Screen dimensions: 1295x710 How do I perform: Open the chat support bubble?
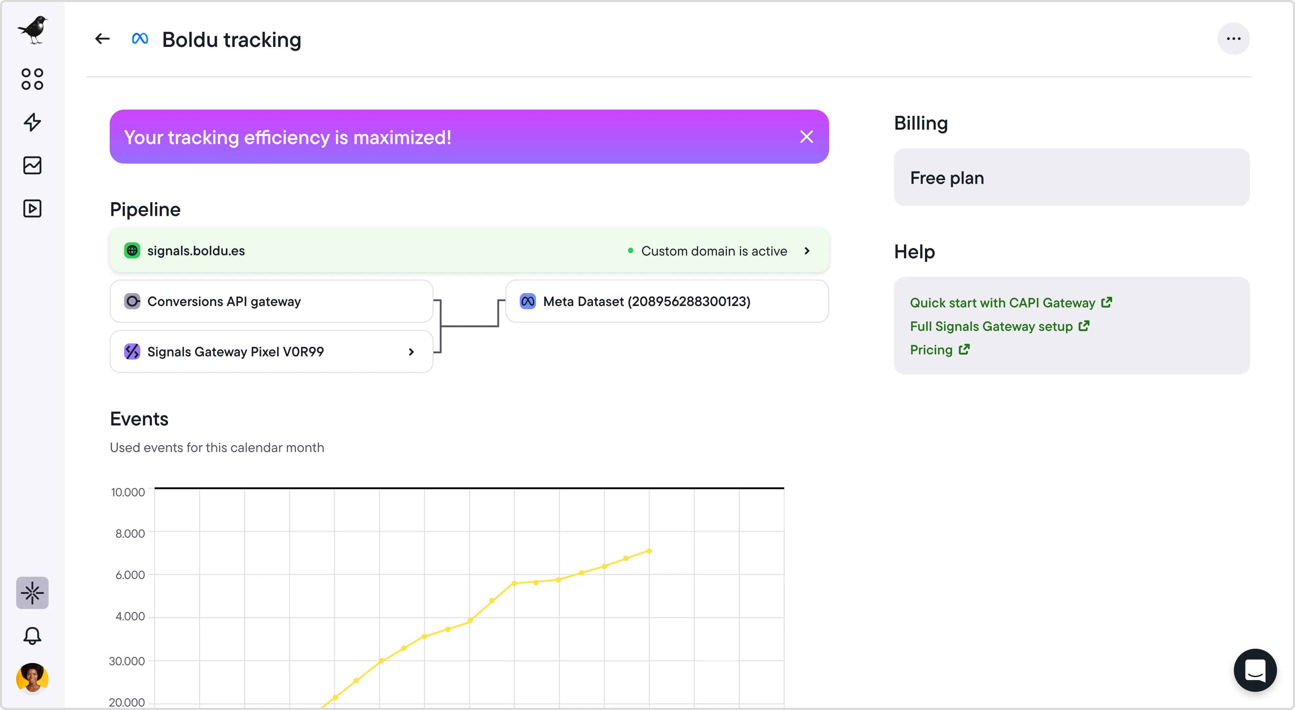click(1255, 670)
